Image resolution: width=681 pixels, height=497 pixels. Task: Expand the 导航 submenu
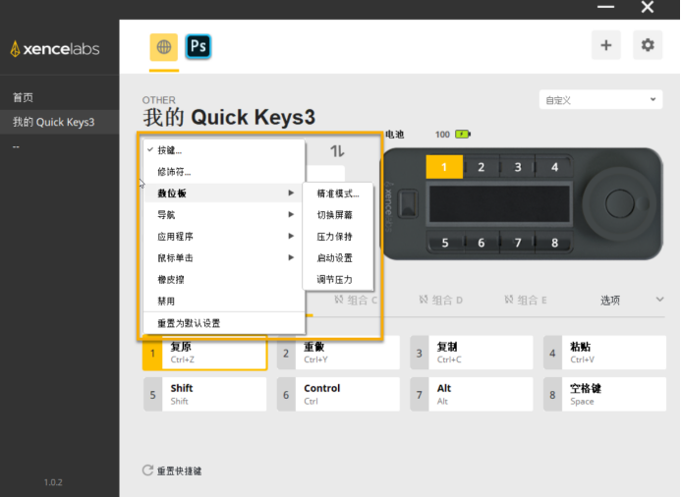(224, 214)
